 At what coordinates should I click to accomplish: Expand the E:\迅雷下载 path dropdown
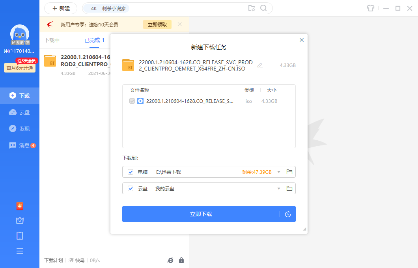[x=279, y=172]
